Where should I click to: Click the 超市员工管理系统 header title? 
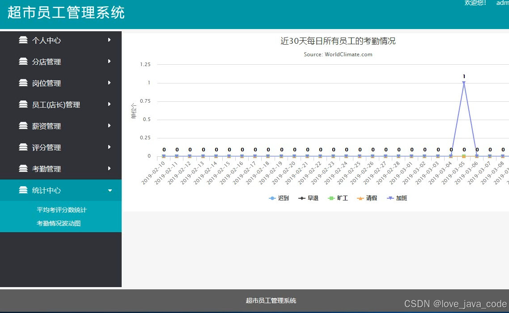point(66,13)
